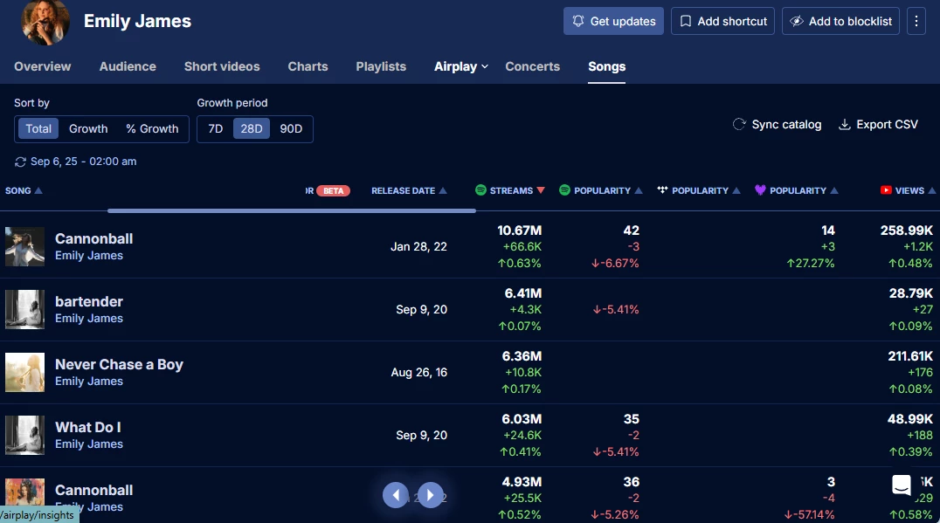The height and width of the screenshot is (523, 940).
Task: Select 7D growth period
Action: click(215, 129)
